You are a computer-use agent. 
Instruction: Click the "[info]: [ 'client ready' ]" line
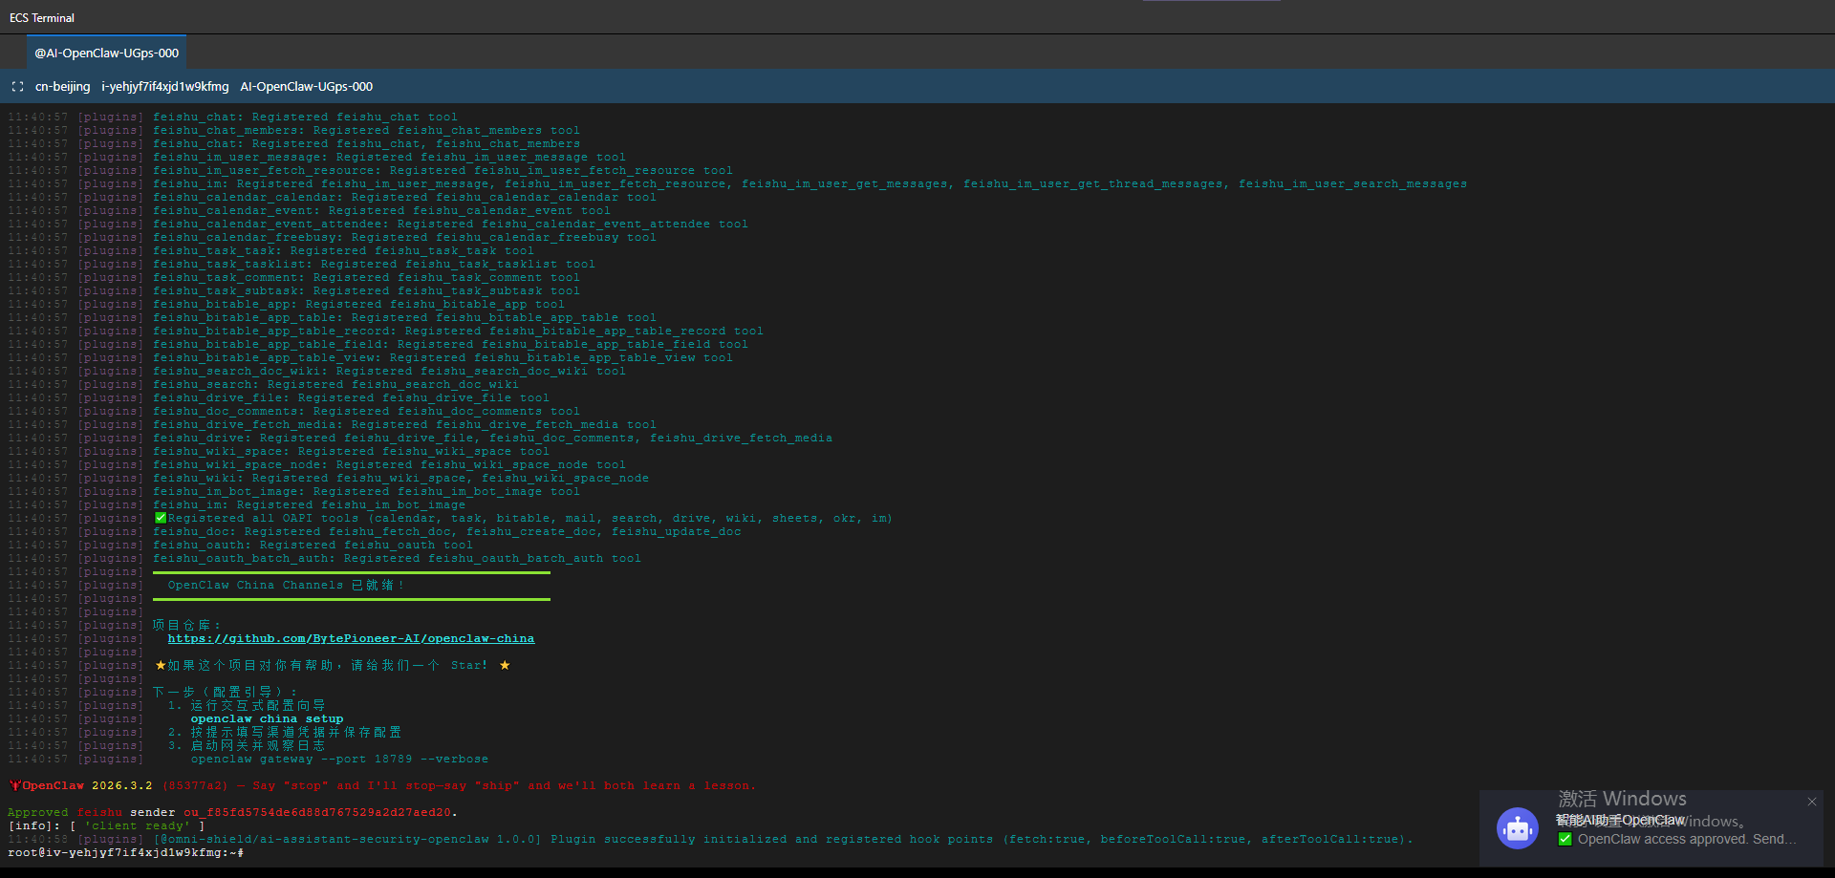tap(106, 826)
